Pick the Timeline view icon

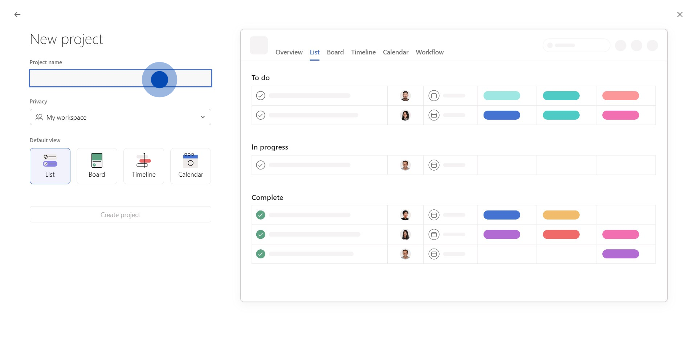tap(144, 160)
